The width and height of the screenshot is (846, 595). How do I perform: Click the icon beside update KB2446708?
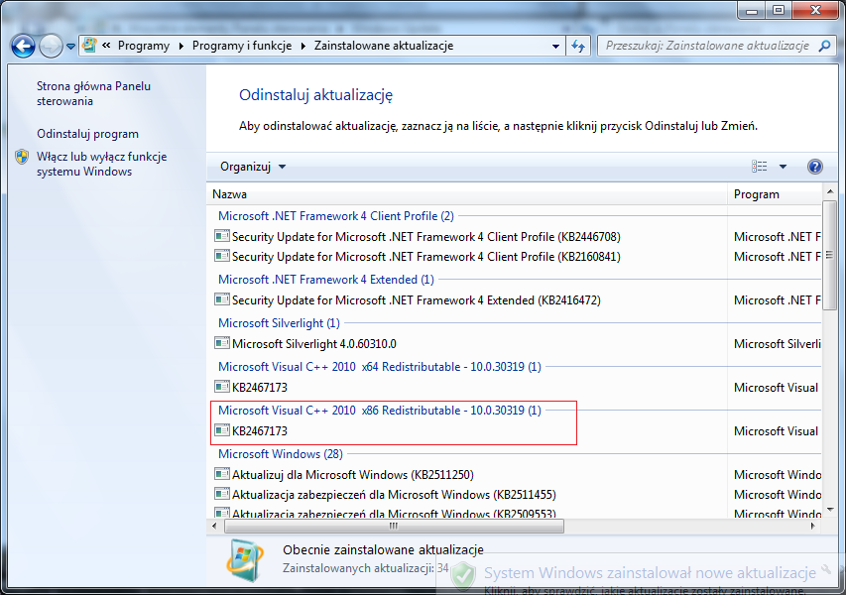click(222, 236)
